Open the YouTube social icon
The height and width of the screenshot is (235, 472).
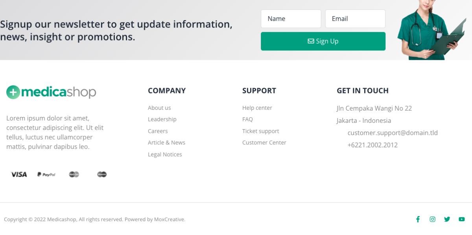coord(462,219)
